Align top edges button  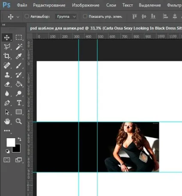134,16
